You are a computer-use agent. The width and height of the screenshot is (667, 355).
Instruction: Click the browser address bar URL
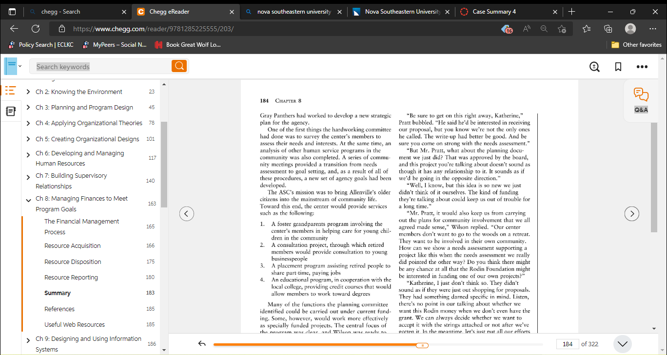(x=153, y=29)
